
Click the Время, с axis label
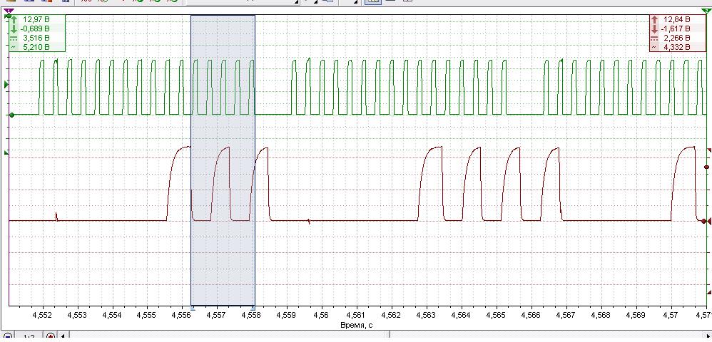coord(357,325)
